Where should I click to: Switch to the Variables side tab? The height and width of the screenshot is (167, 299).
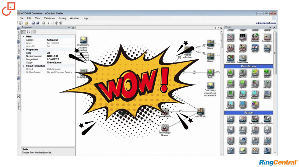coord(19,47)
